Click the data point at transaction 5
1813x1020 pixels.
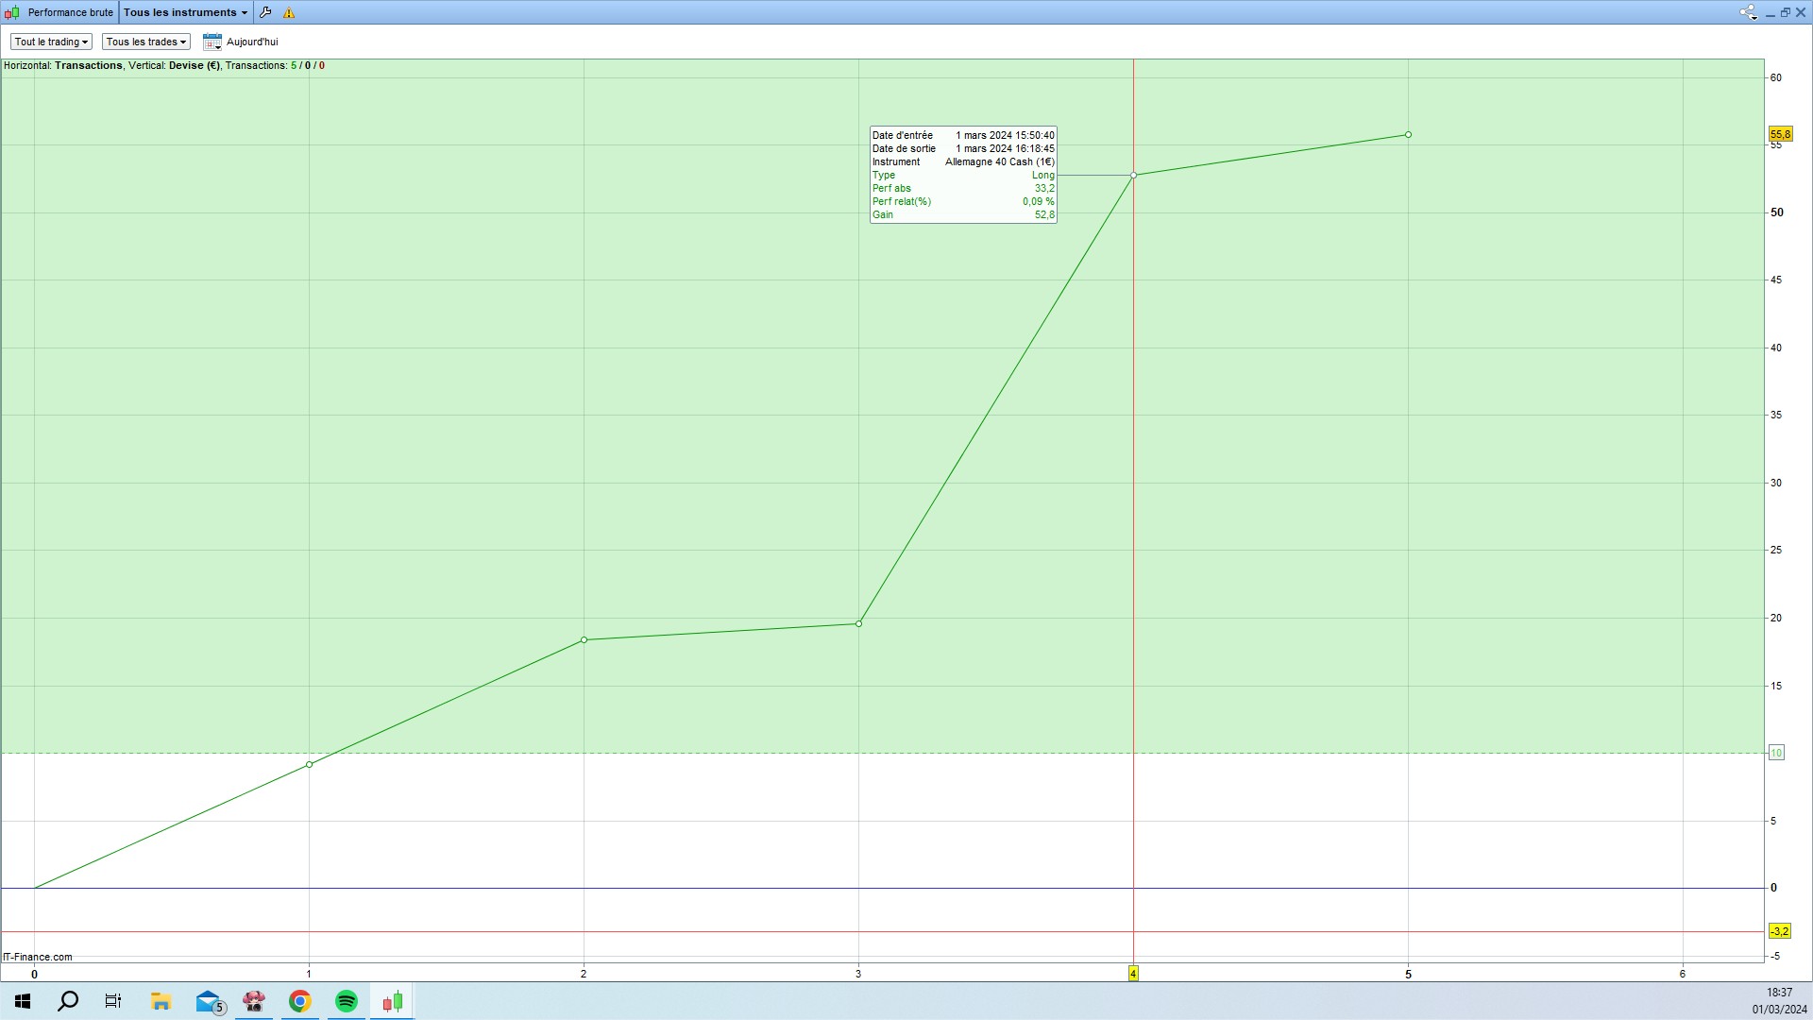click(x=1408, y=135)
